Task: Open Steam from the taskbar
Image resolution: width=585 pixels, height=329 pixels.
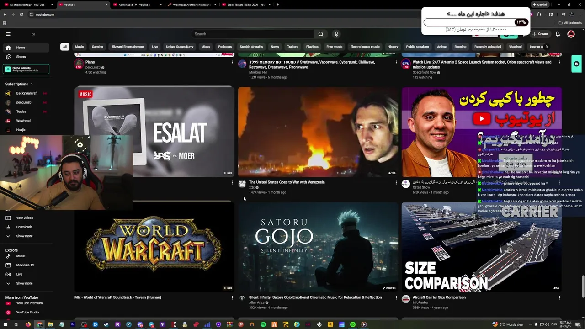Action: [106, 324]
